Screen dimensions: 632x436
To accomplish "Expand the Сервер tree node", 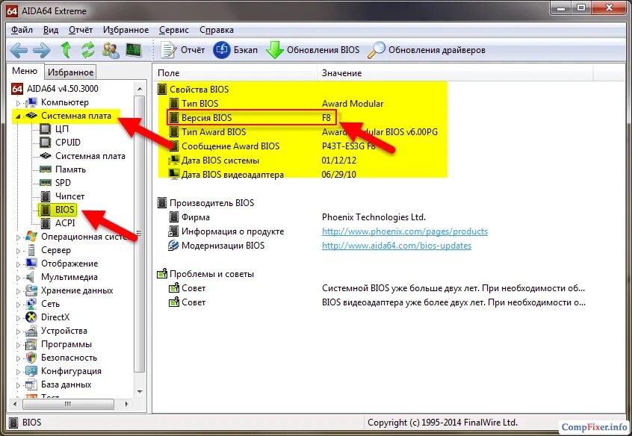I will click(18, 251).
